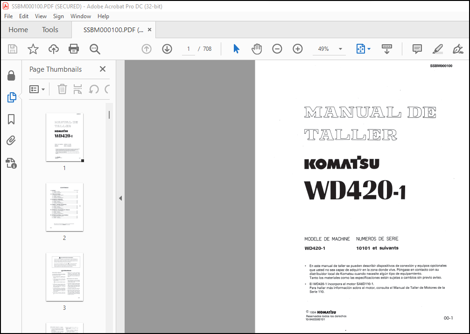Viewport: 470px width, 334px height.
Task: Open the Sign menu
Action: [58, 16]
